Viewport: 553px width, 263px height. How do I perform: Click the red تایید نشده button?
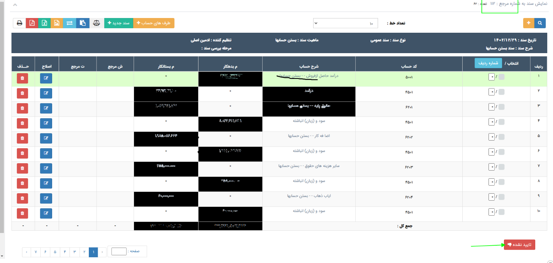tap(519, 245)
